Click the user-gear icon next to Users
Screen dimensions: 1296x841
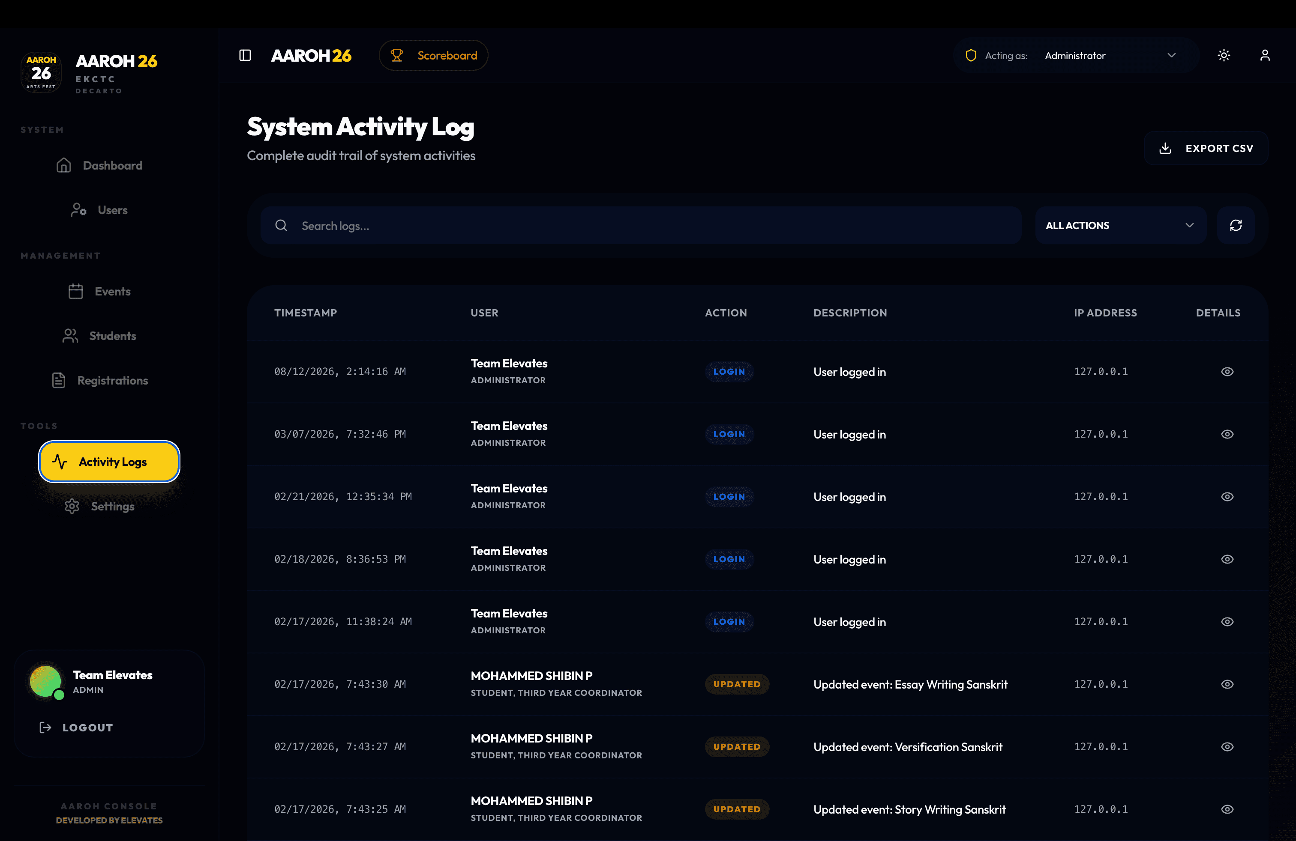tap(78, 210)
